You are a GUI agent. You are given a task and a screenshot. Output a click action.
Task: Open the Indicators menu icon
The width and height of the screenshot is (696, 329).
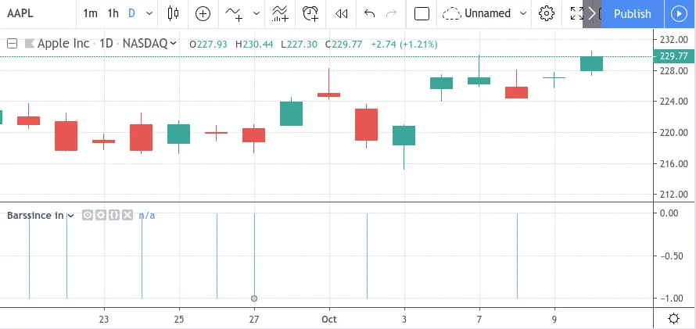234,13
